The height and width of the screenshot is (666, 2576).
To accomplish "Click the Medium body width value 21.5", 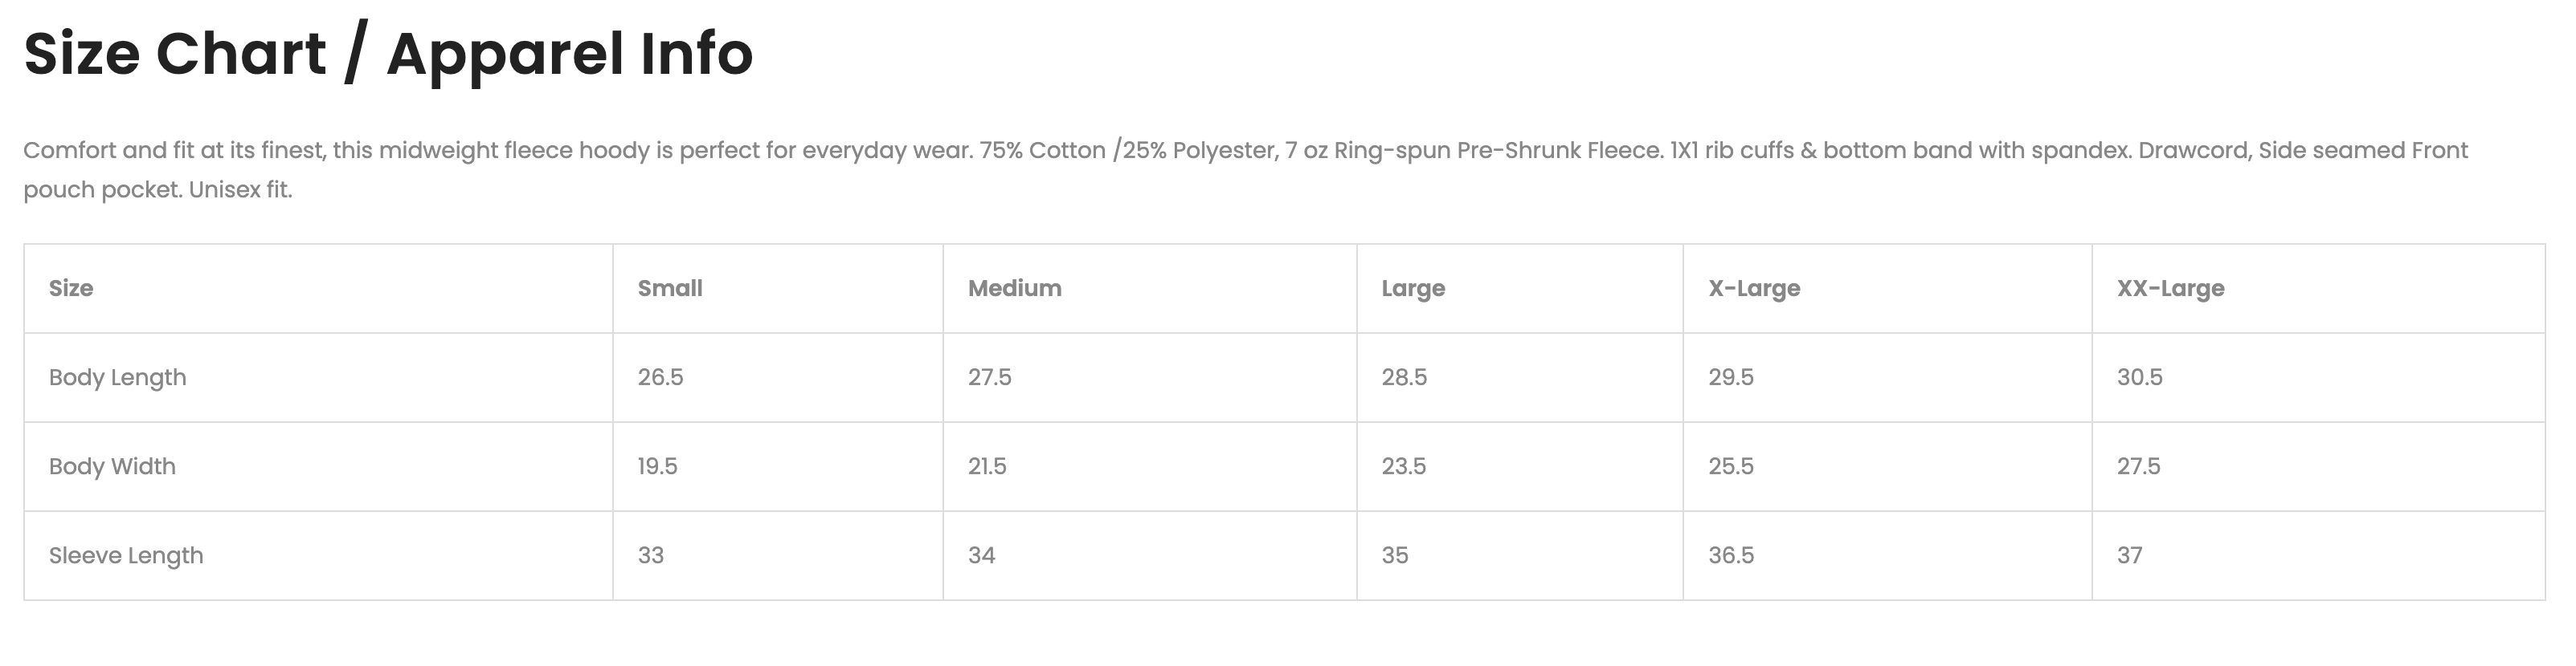I will 987,466.
